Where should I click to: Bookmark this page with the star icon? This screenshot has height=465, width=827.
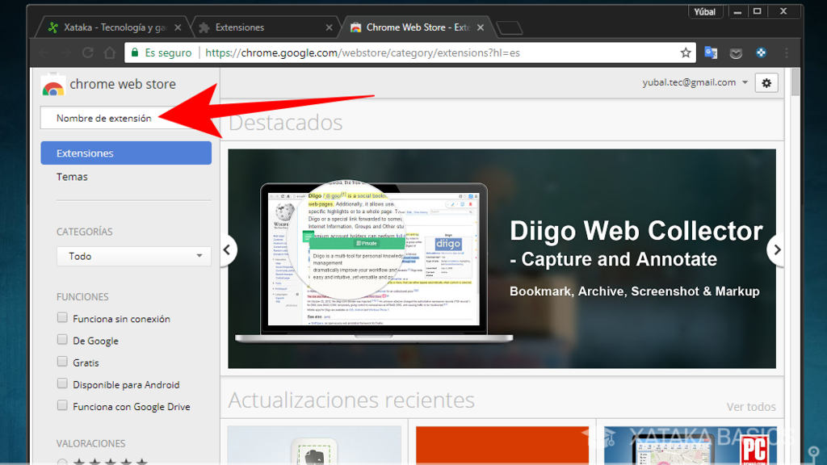(x=686, y=52)
